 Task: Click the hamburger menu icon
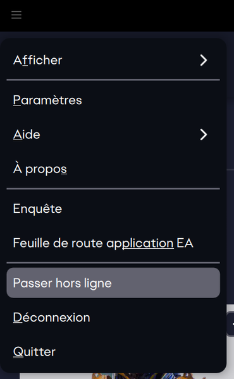click(16, 15)
